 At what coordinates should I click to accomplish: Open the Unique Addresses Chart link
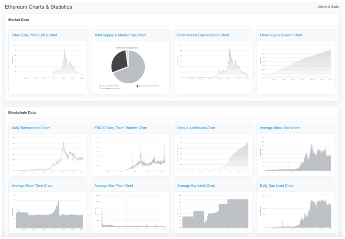pos(196,128)
